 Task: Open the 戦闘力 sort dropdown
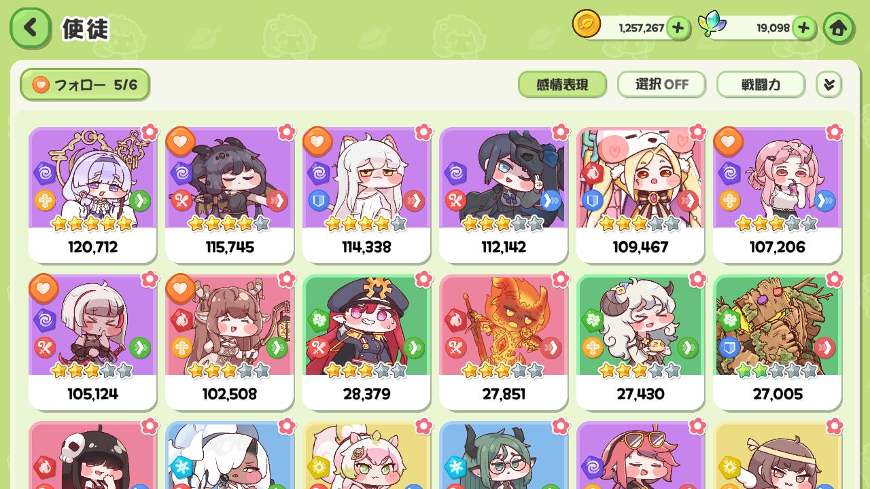(x=761, y=84)
